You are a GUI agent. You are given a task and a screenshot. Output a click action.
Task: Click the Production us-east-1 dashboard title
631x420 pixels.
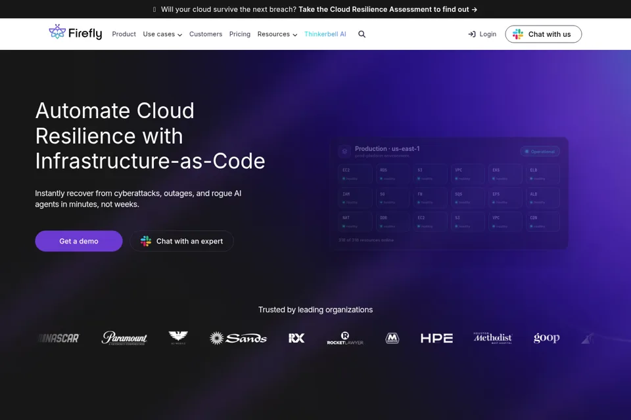(387, 149)
